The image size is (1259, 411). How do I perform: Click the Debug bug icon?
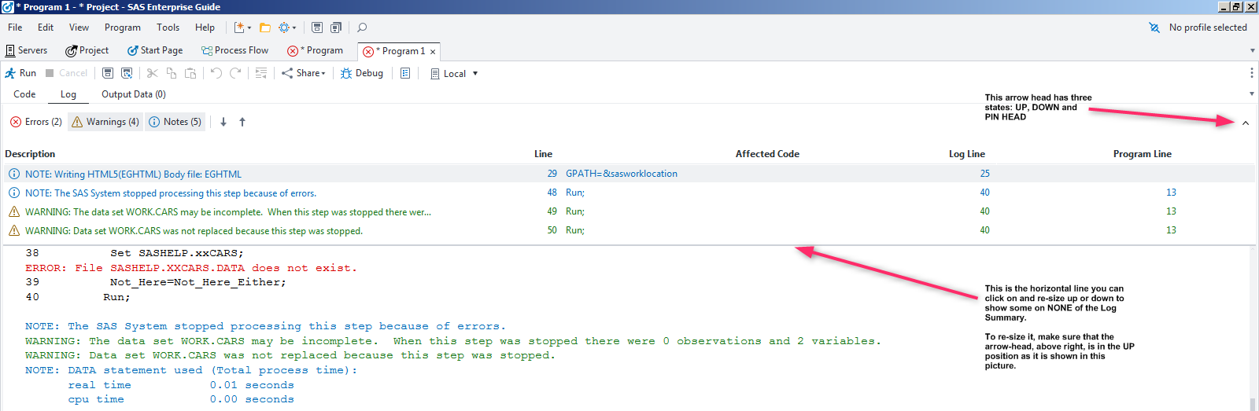(346, 73)
